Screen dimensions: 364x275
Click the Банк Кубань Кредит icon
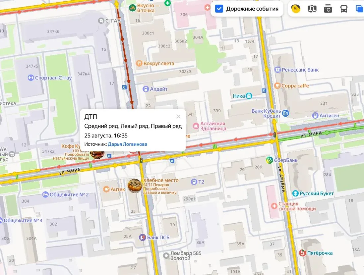point(286,113)
